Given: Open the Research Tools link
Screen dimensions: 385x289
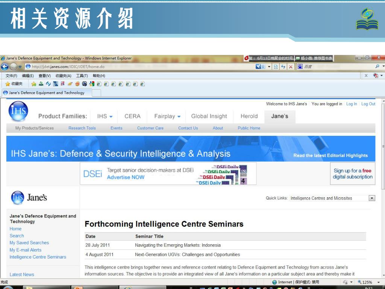Looking at the screenshot, I should (x=82, y=128).
